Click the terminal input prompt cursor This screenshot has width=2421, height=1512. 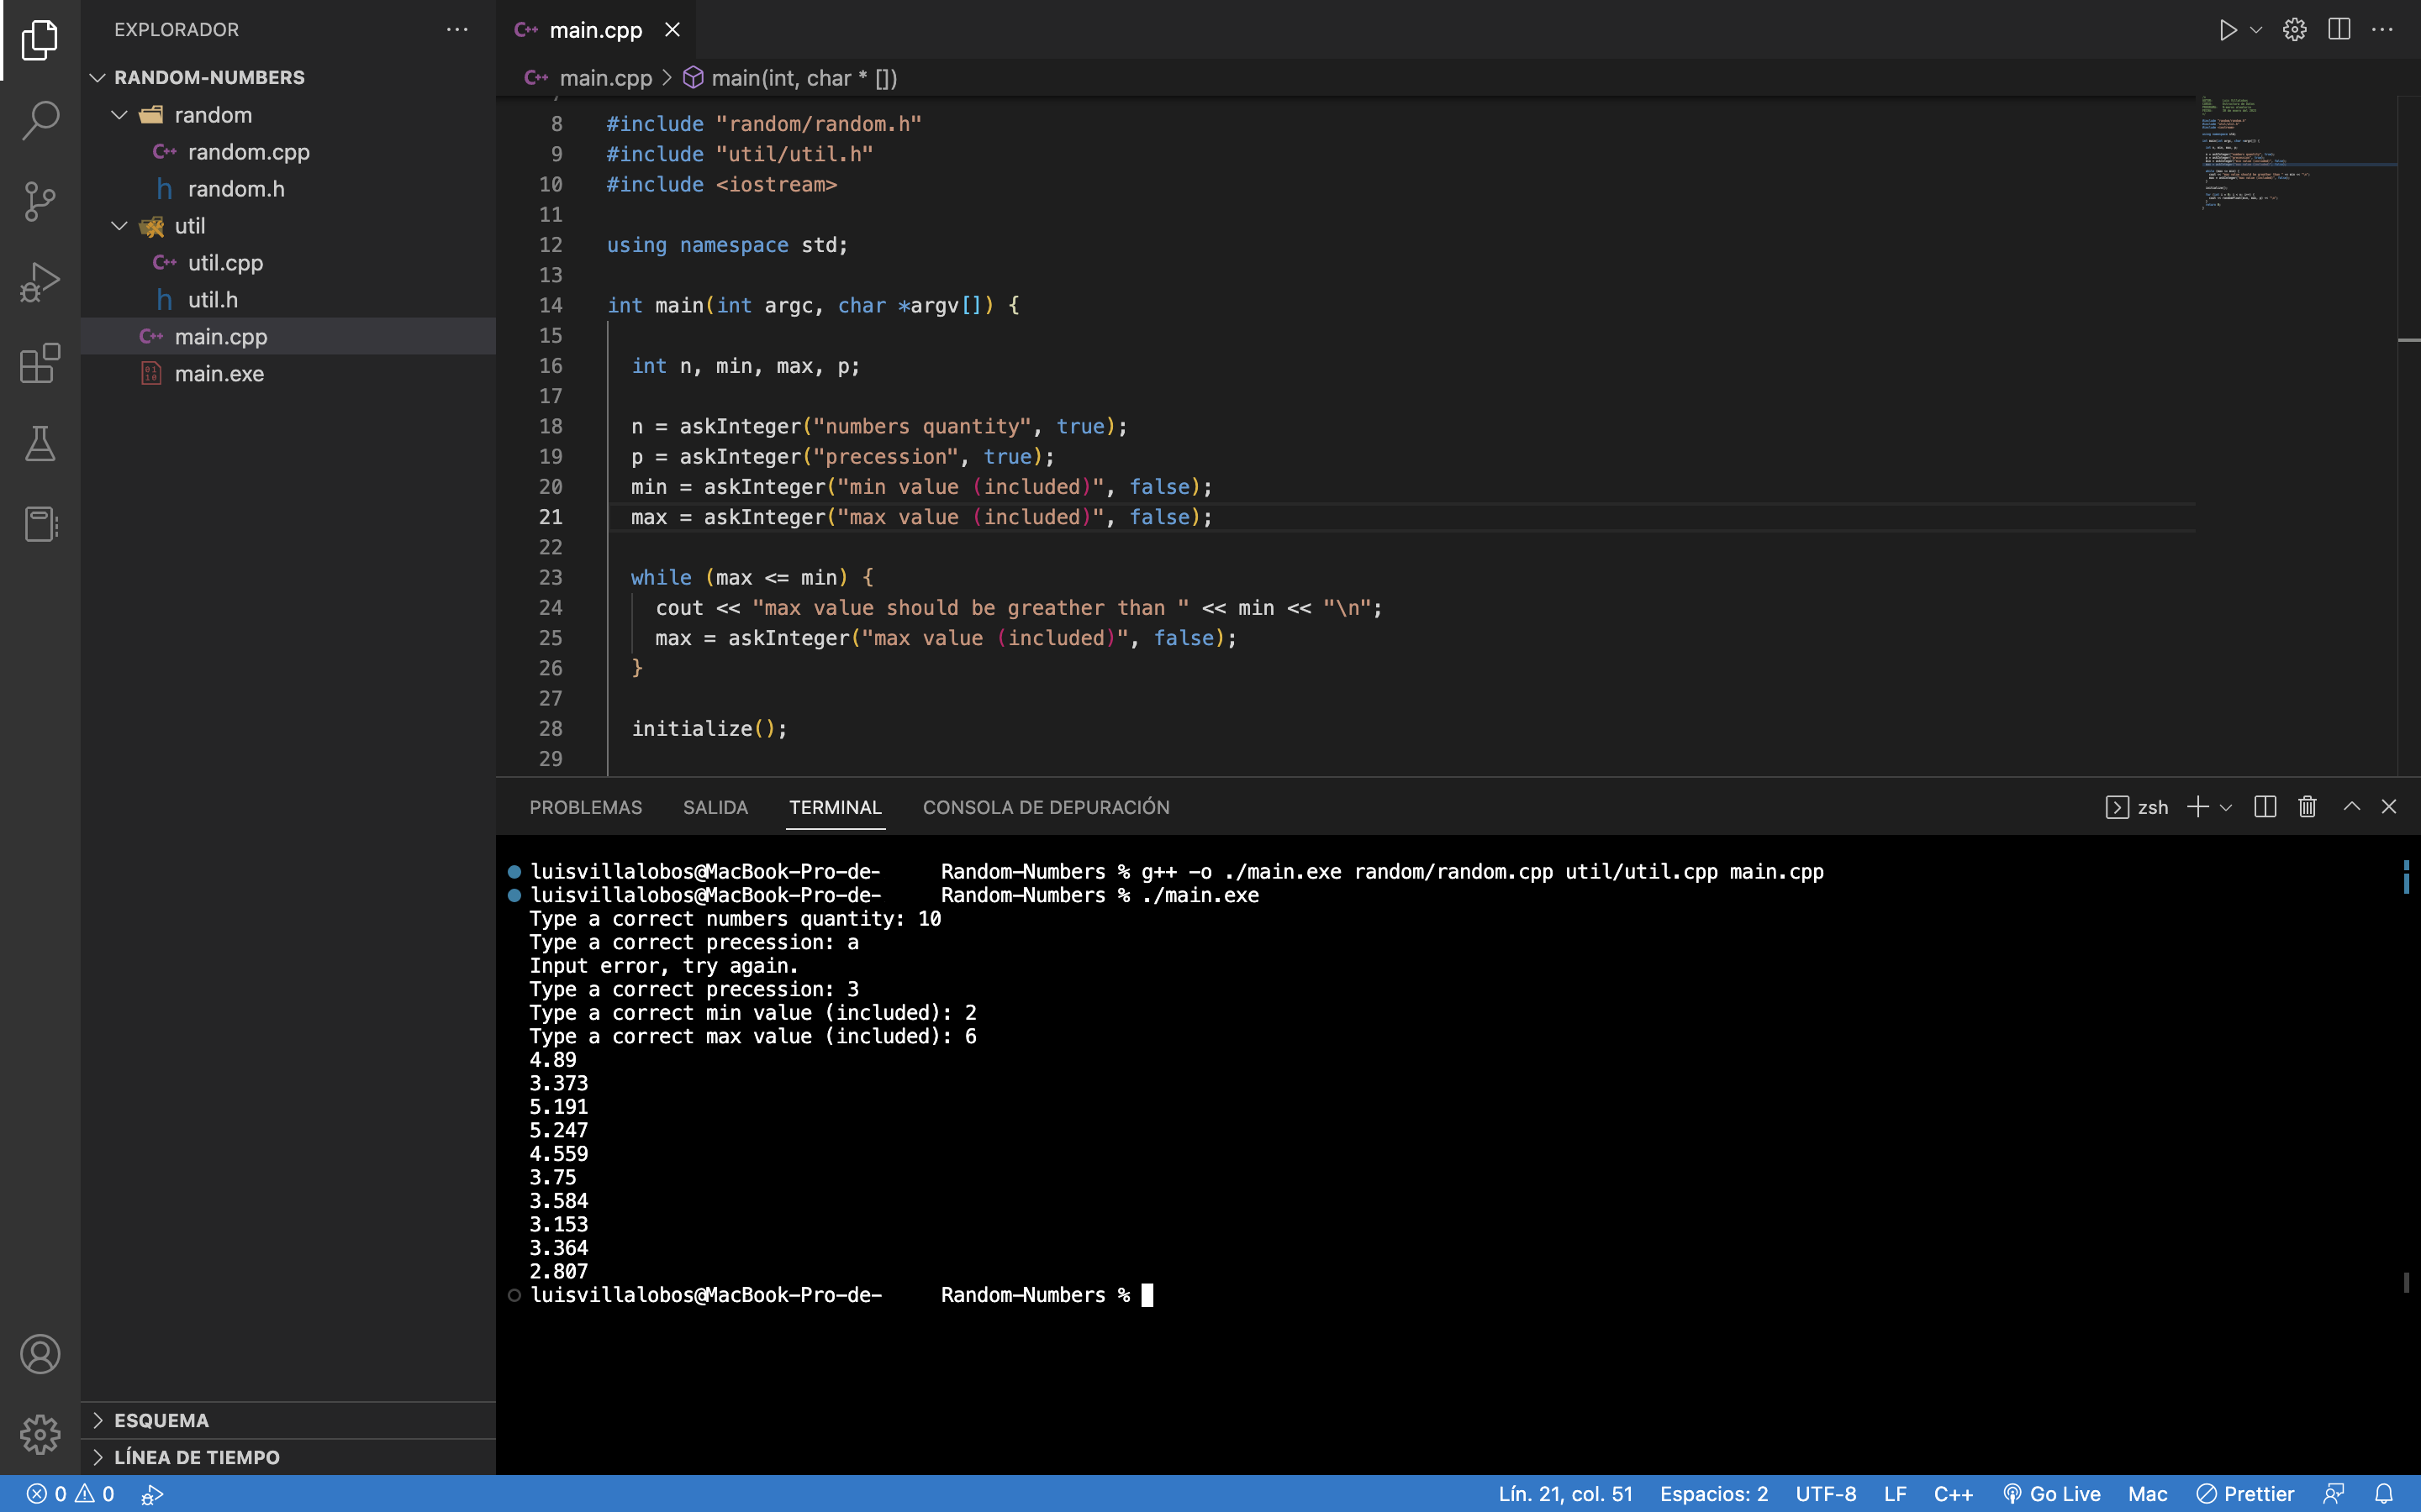[1147, 1295]
